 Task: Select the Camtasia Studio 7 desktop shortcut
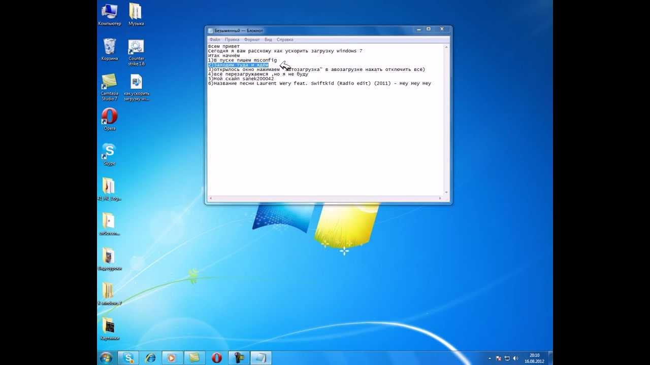[x=109, y=87]
